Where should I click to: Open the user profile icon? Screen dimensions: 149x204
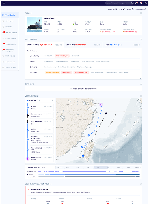click(x=146, y=3)
